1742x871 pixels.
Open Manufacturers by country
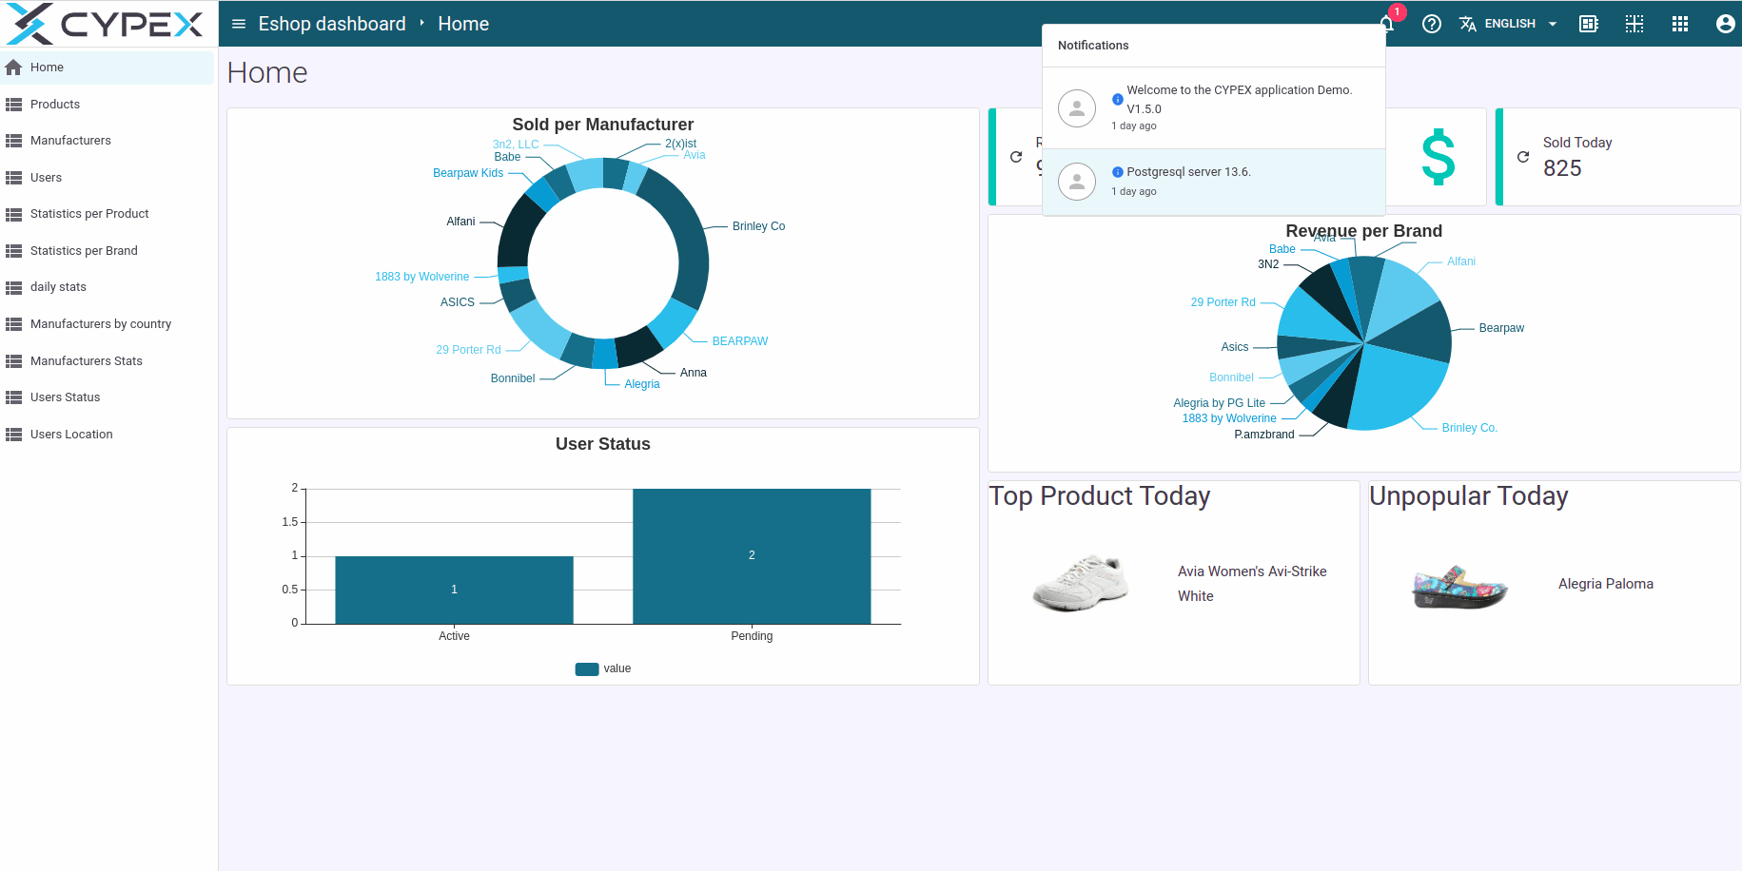click(x=108, y=324)
